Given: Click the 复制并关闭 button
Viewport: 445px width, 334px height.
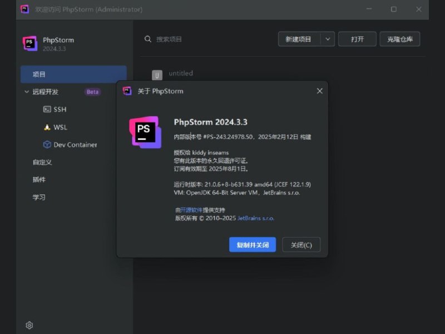Looking at the screenshot, I should pos(253,244).
